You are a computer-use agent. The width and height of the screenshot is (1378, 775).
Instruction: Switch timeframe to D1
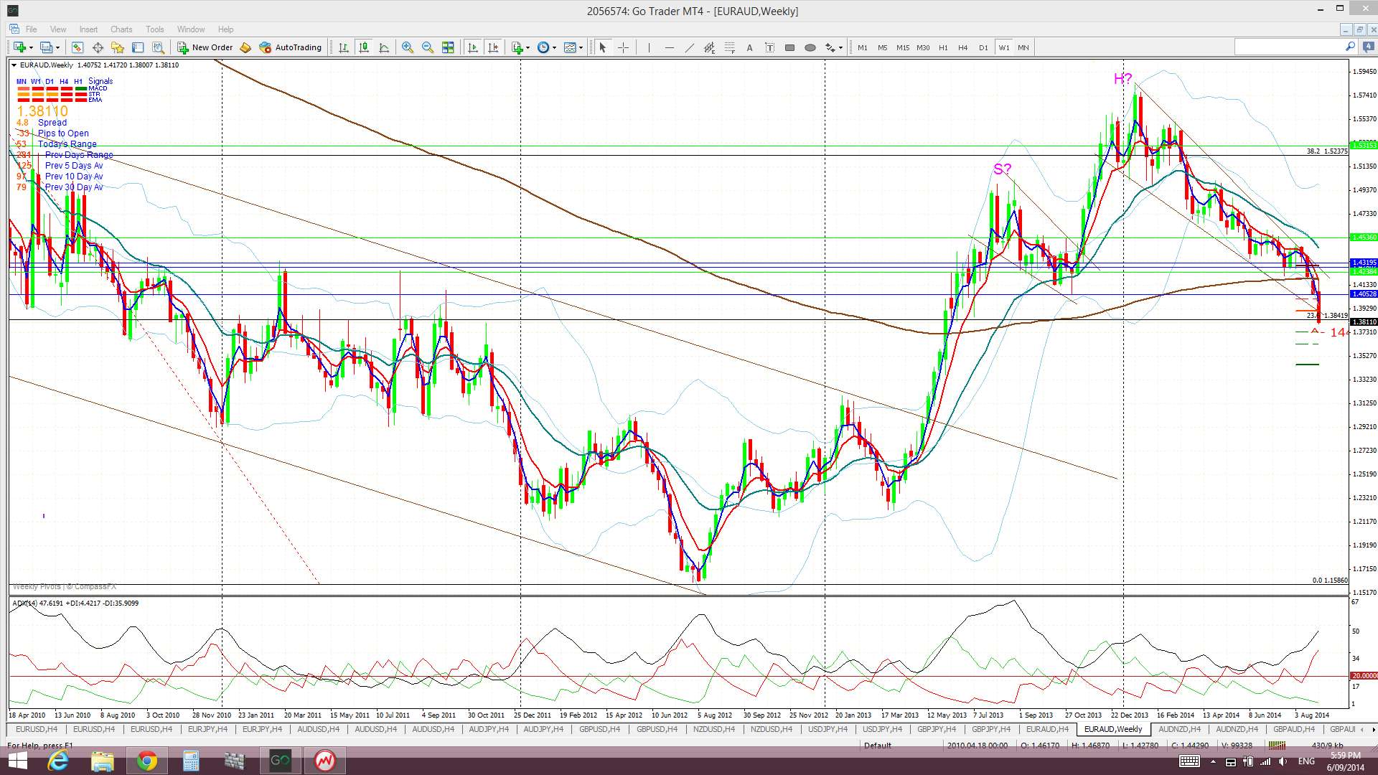983,47
